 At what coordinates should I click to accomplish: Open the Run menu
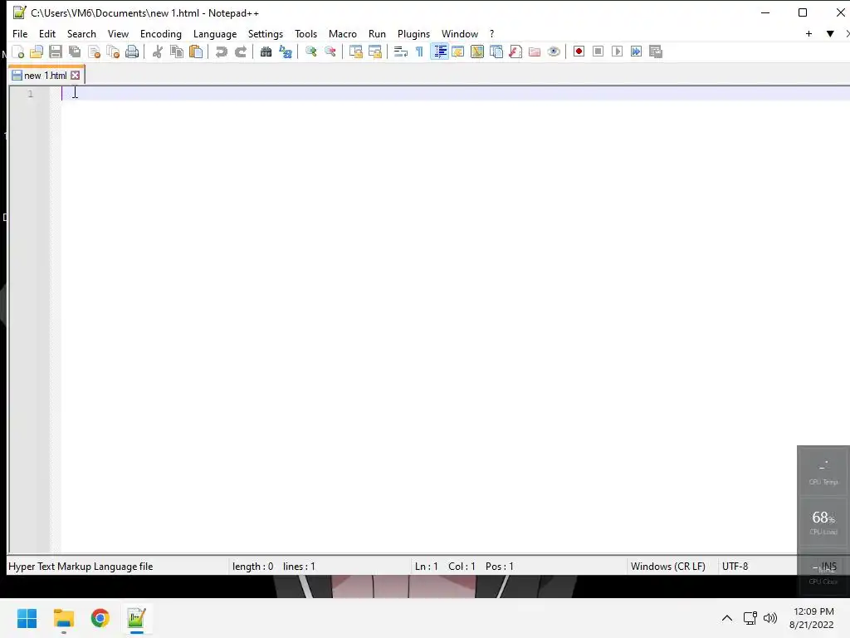click(x=377, y=33)
